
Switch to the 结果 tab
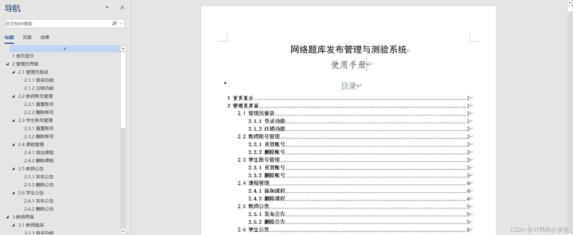click(45, 37)
